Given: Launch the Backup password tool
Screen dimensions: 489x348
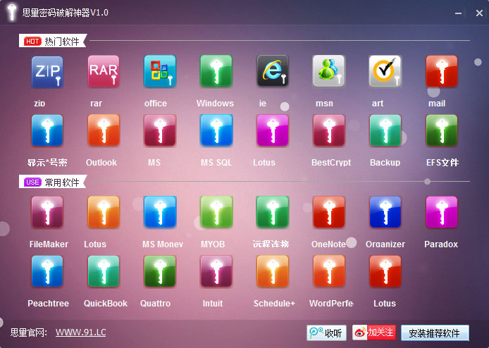Looking at the screenshot, I should coord(385,130).
